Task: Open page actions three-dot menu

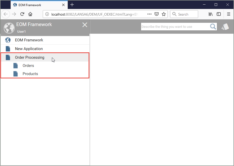Action: click(149, 14)
